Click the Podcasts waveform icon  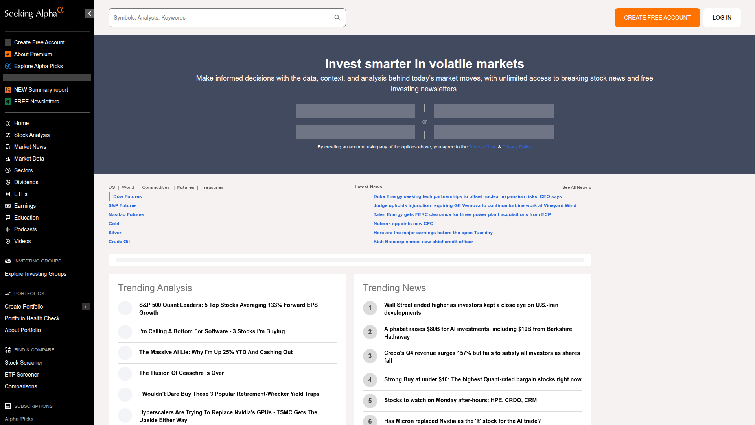pos(8,229)
